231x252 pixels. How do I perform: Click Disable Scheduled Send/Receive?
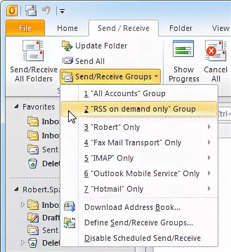[139, 238]
